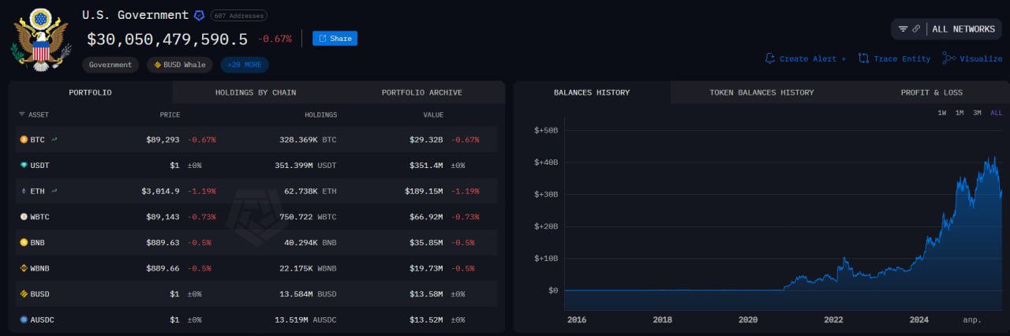Click the network filter lines icon
Viewport: 1010px width, 336px height.
(903, 29)
